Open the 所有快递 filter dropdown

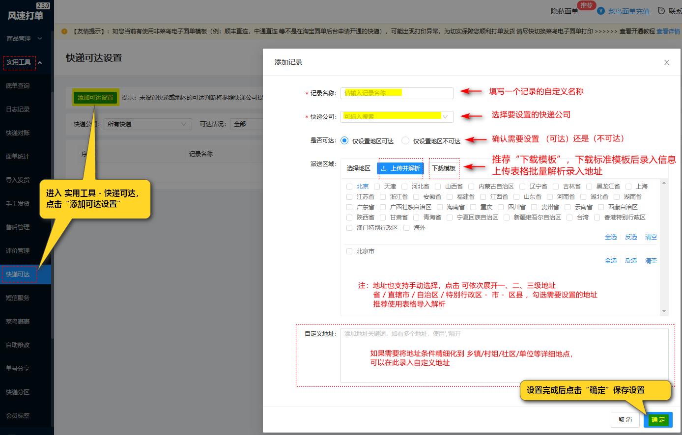tap(147, 124)
